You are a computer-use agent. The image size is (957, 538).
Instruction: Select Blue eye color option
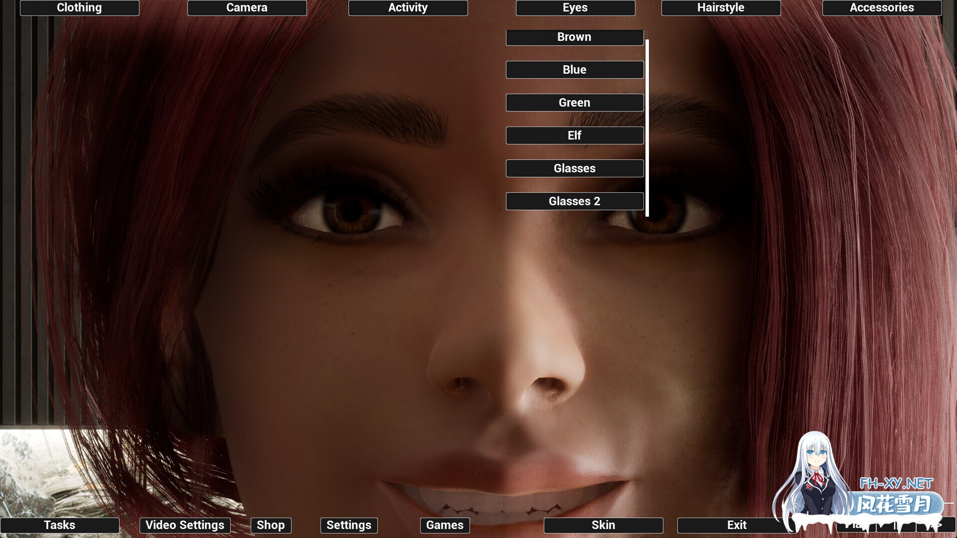pos(574,69)
